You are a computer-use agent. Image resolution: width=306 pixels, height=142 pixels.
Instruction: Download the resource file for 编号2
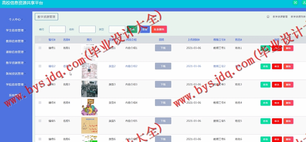[163, 66]
